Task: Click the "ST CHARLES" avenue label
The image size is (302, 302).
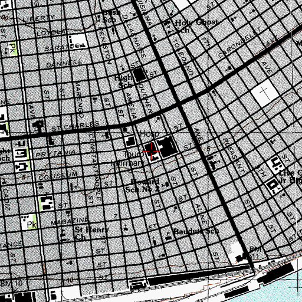Action: click(x=75, y=126)
